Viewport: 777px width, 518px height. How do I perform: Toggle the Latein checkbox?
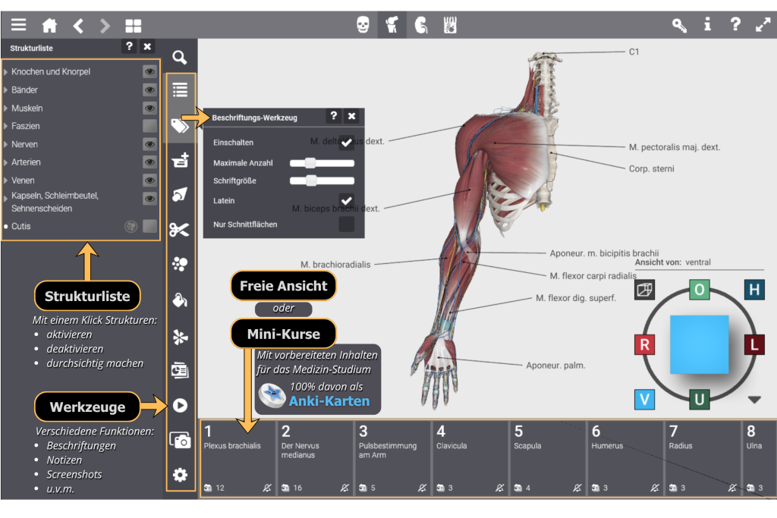346,200
